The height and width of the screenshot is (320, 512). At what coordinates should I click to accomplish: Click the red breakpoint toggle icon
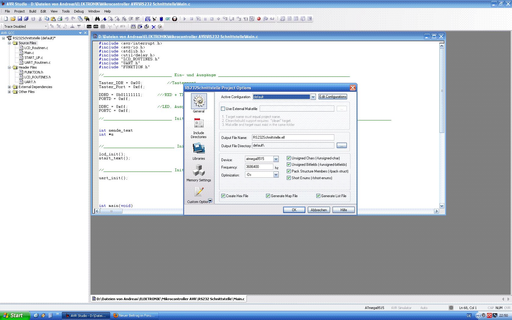[259, 19]
